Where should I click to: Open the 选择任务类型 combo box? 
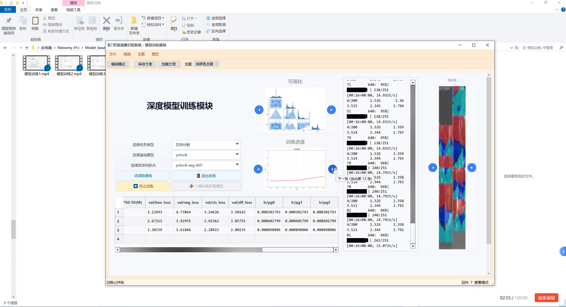(x=206, y=145)
